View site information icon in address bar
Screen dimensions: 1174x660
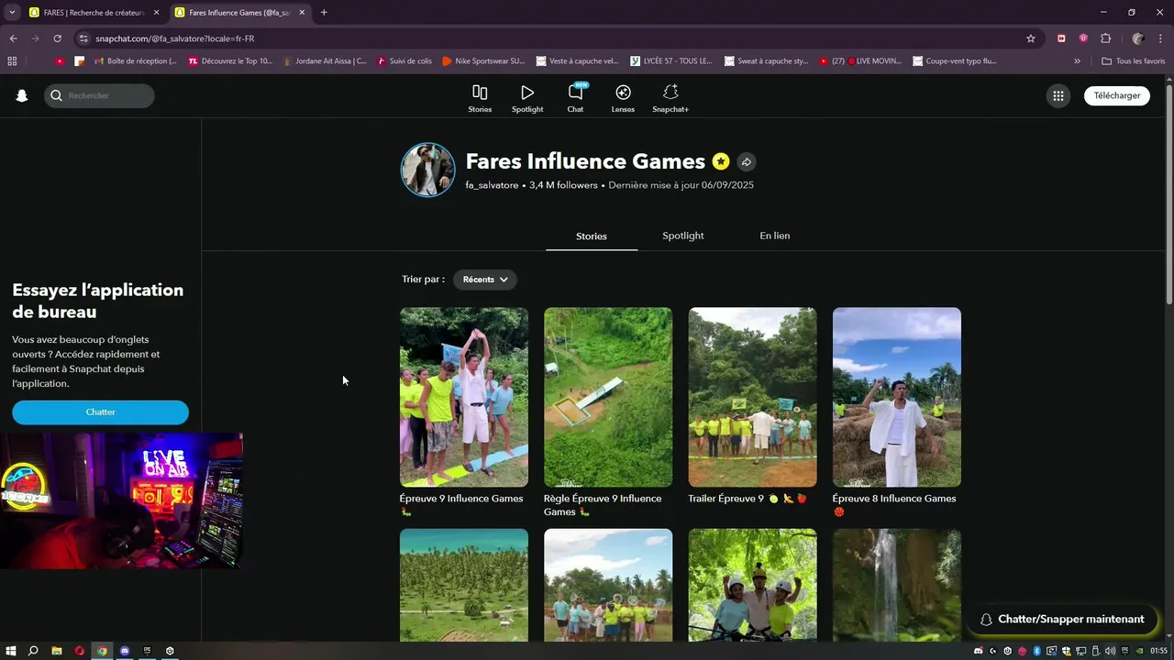[83, 38]
